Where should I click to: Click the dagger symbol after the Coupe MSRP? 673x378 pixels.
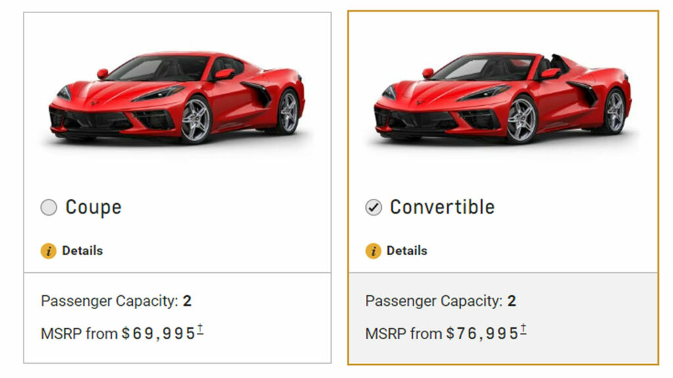click(201, 327)
